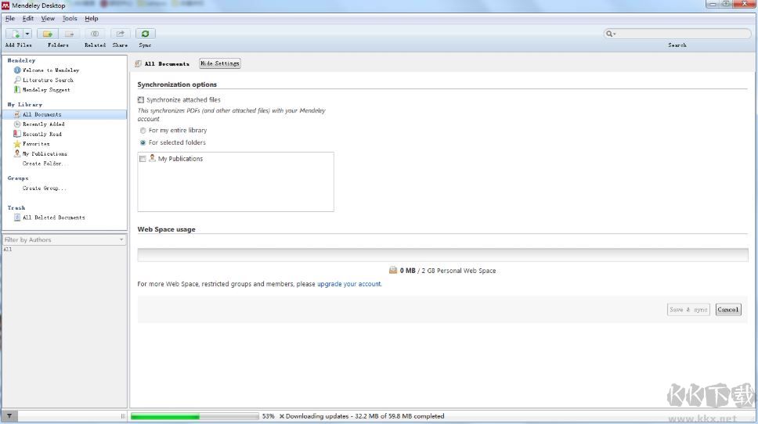Click the Share toolbar icon

tap(120, 34)
